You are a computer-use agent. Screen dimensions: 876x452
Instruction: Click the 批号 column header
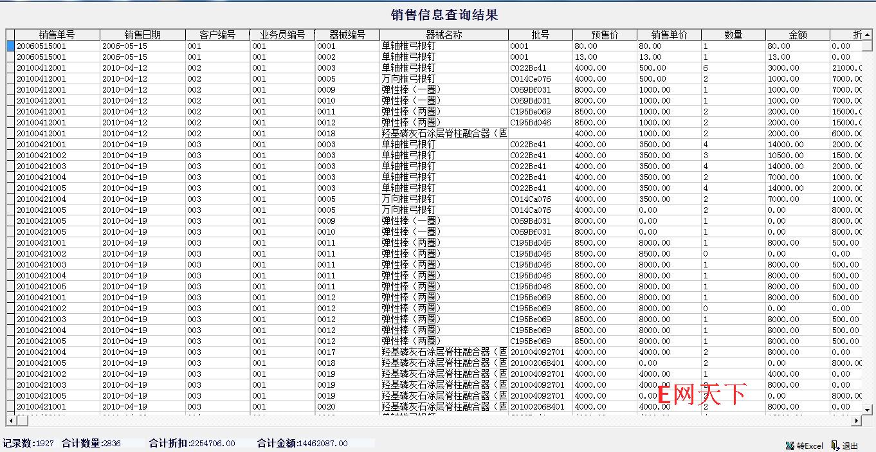(x=540, y=35)
